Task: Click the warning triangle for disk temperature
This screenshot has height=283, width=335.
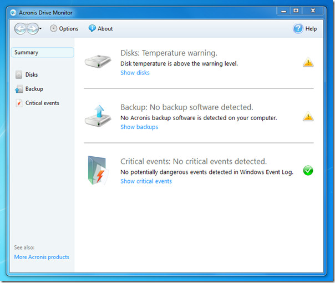Action: pyautogui.click(x=308, y=63)
